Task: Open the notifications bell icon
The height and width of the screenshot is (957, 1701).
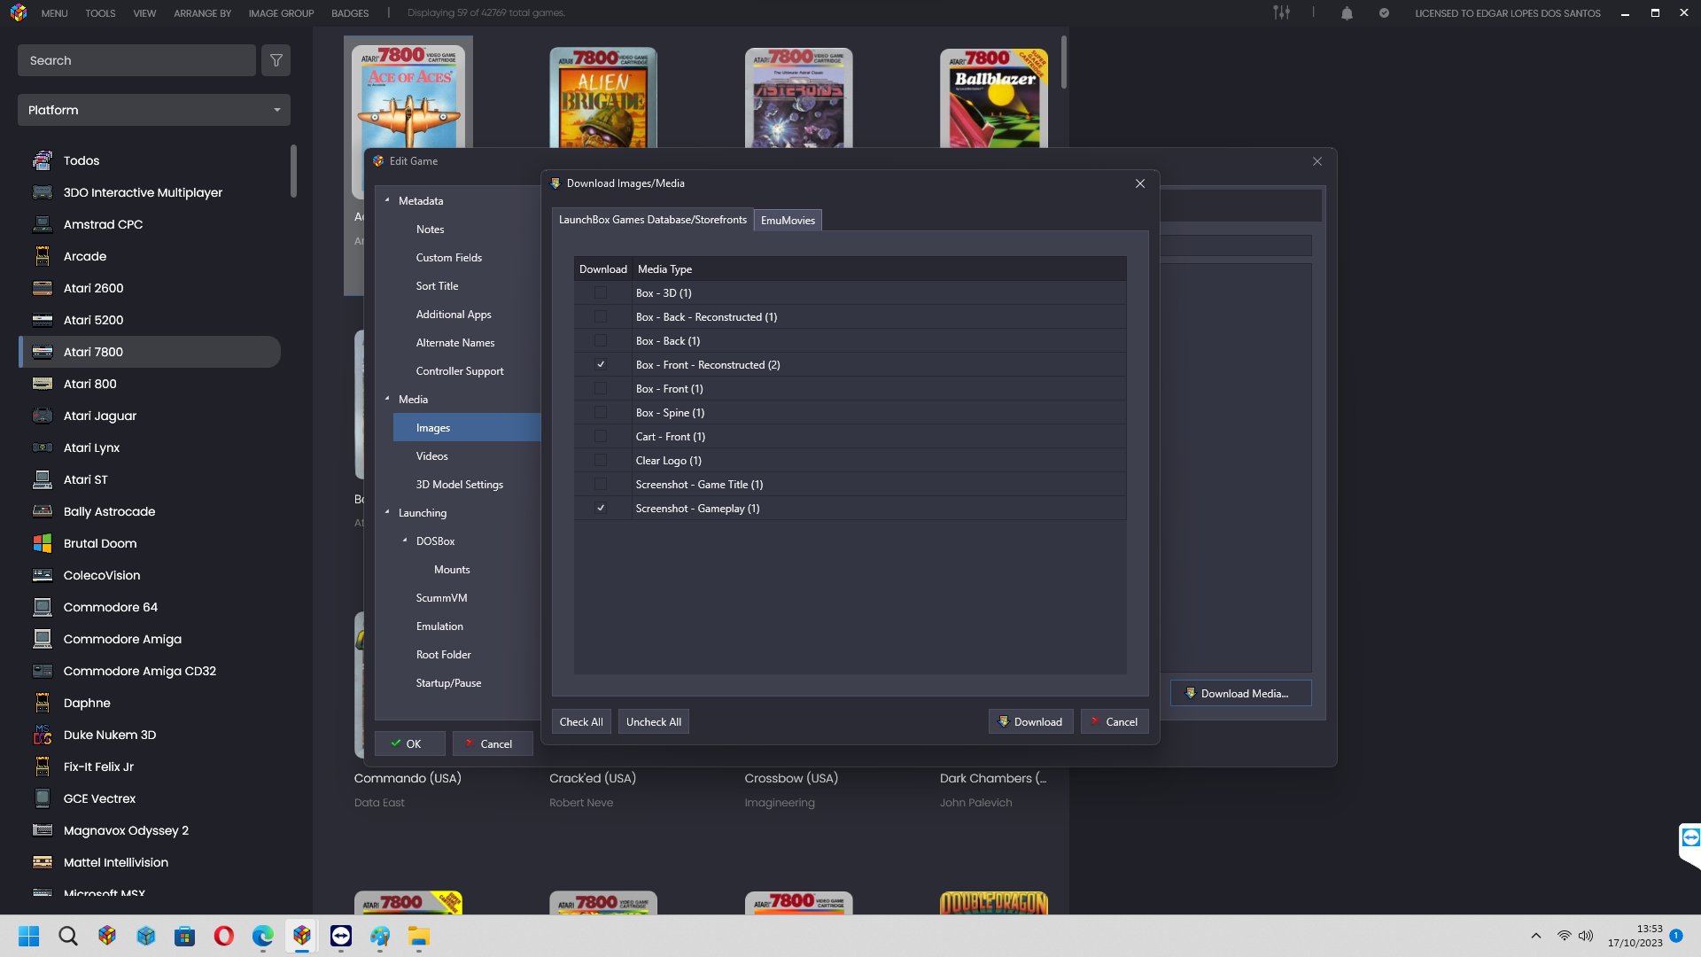Action: pyautogui.click(x=1347, y=13)
